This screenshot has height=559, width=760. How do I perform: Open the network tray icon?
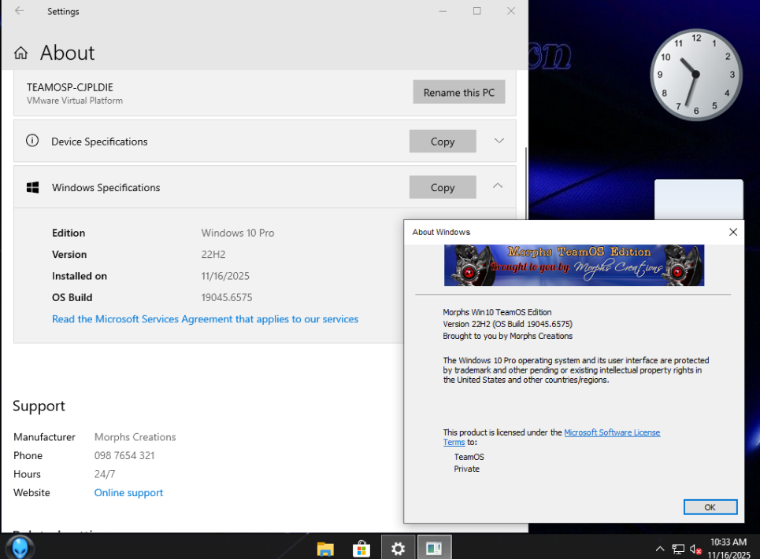pyautogui.click(x=678, y=549)
